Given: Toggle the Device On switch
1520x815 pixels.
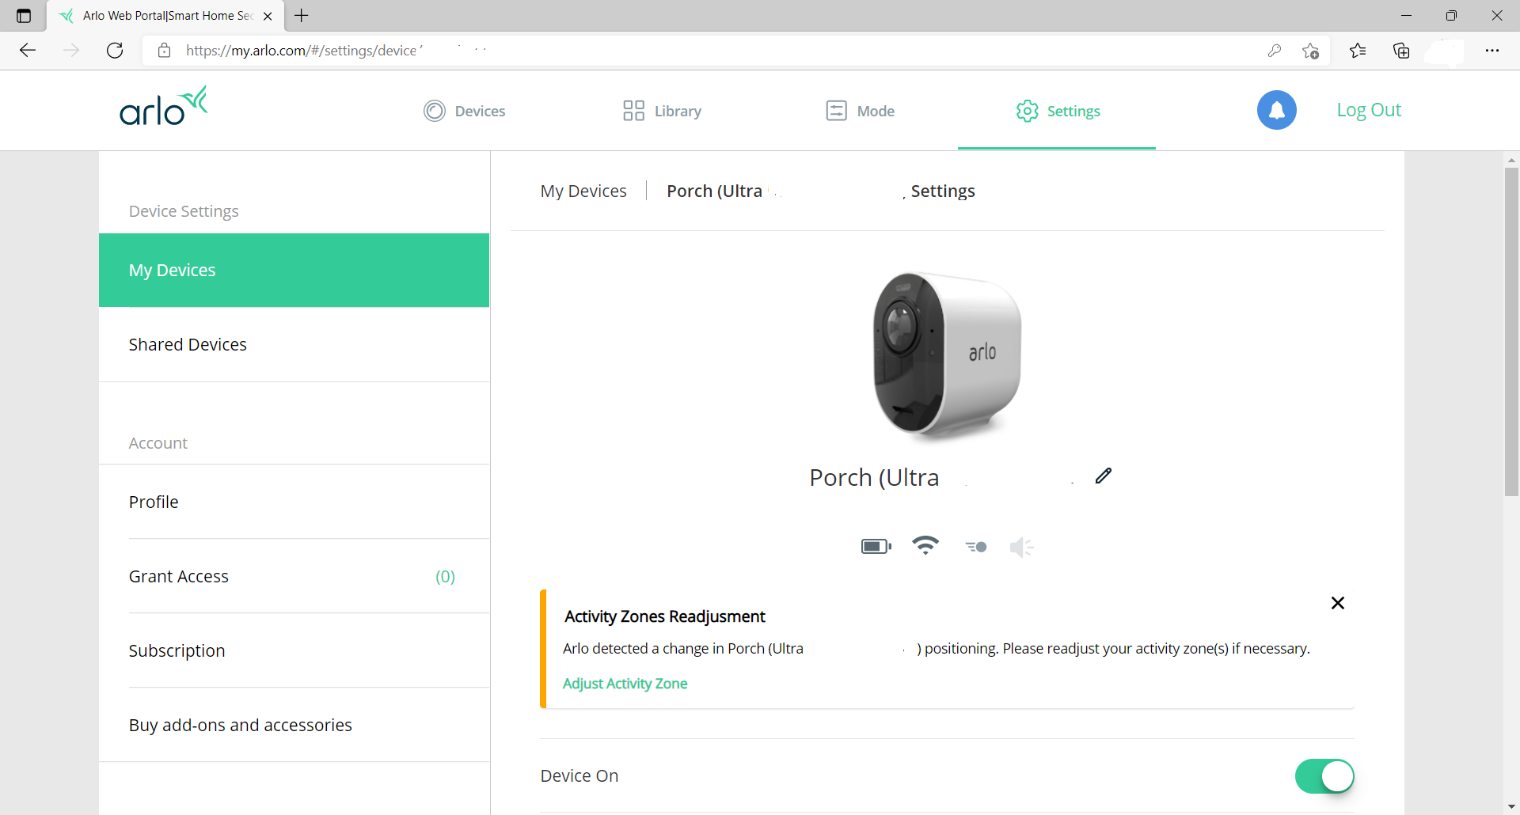Looking at the screenshot, I should (x=1324, y=776).
